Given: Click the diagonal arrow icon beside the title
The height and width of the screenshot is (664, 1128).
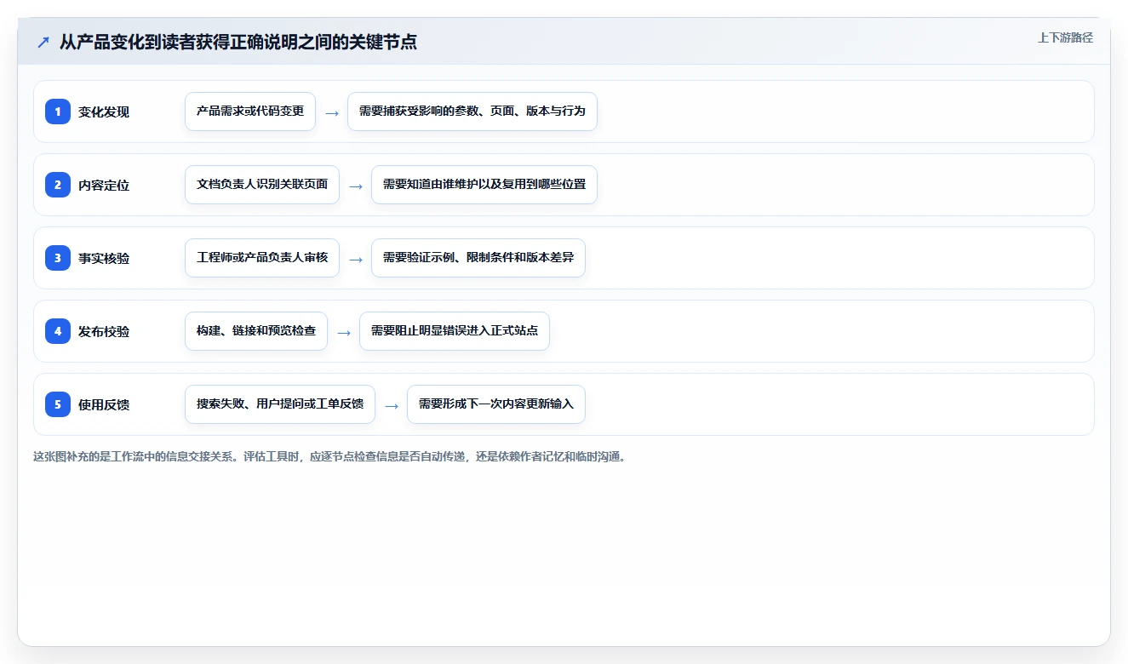Looking at the screenshot, I should (43, 42).
